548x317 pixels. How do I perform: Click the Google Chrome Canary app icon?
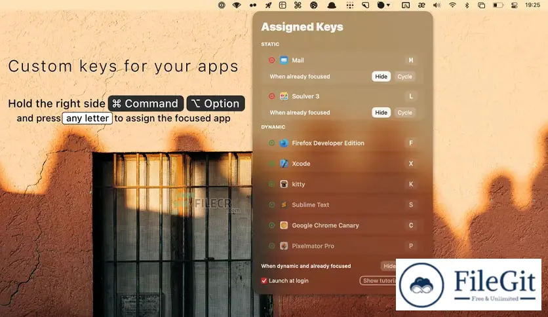pyautogui.click(x=284, y=225)
